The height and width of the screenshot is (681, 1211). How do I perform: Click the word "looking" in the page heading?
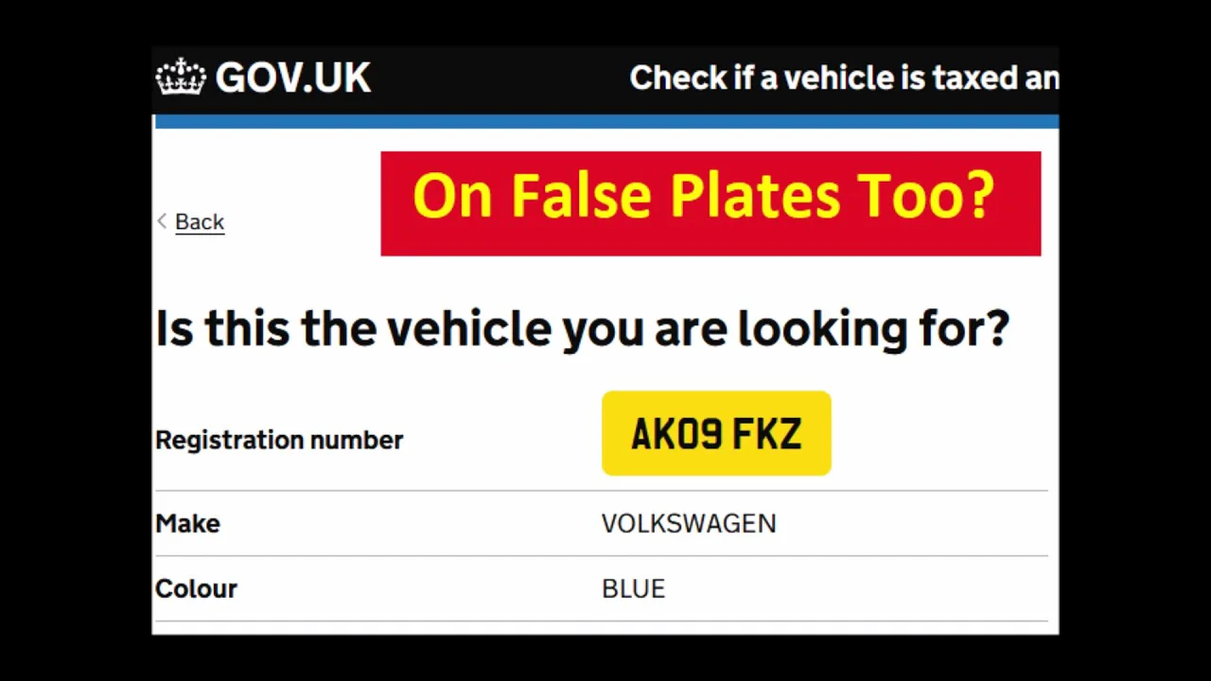(x=821, y=329)
